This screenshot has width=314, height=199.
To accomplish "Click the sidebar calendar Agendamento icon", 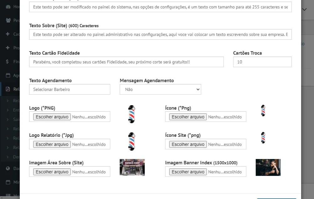I will click(x=8, y=75).
